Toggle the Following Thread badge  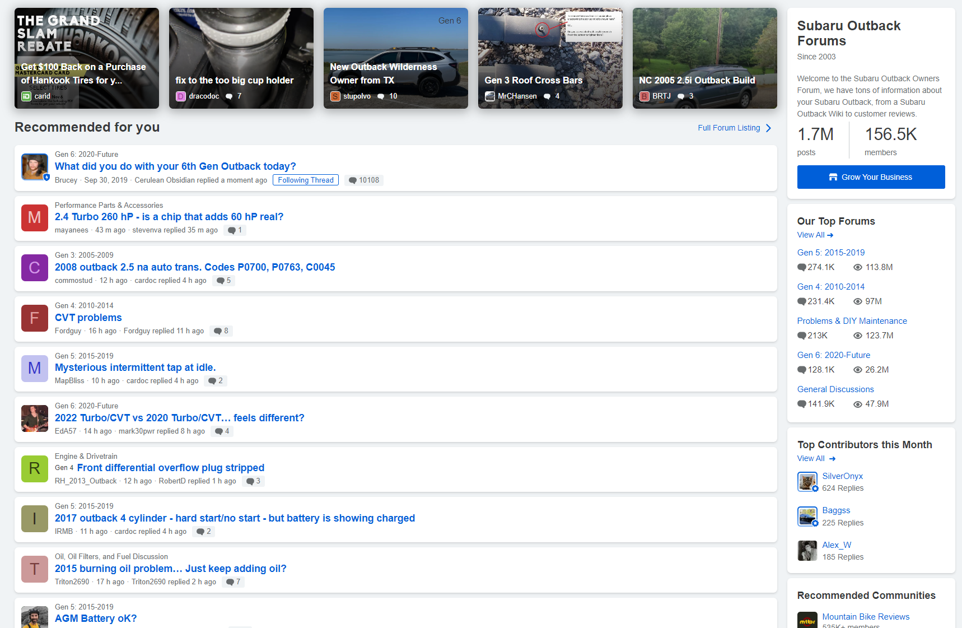click(306, 180)
